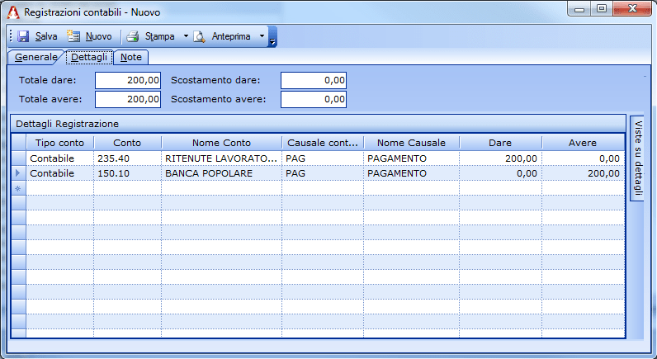Open the Anteprima dropdown arrow
This screenshot has width=657, height=359.
[262, 36]
